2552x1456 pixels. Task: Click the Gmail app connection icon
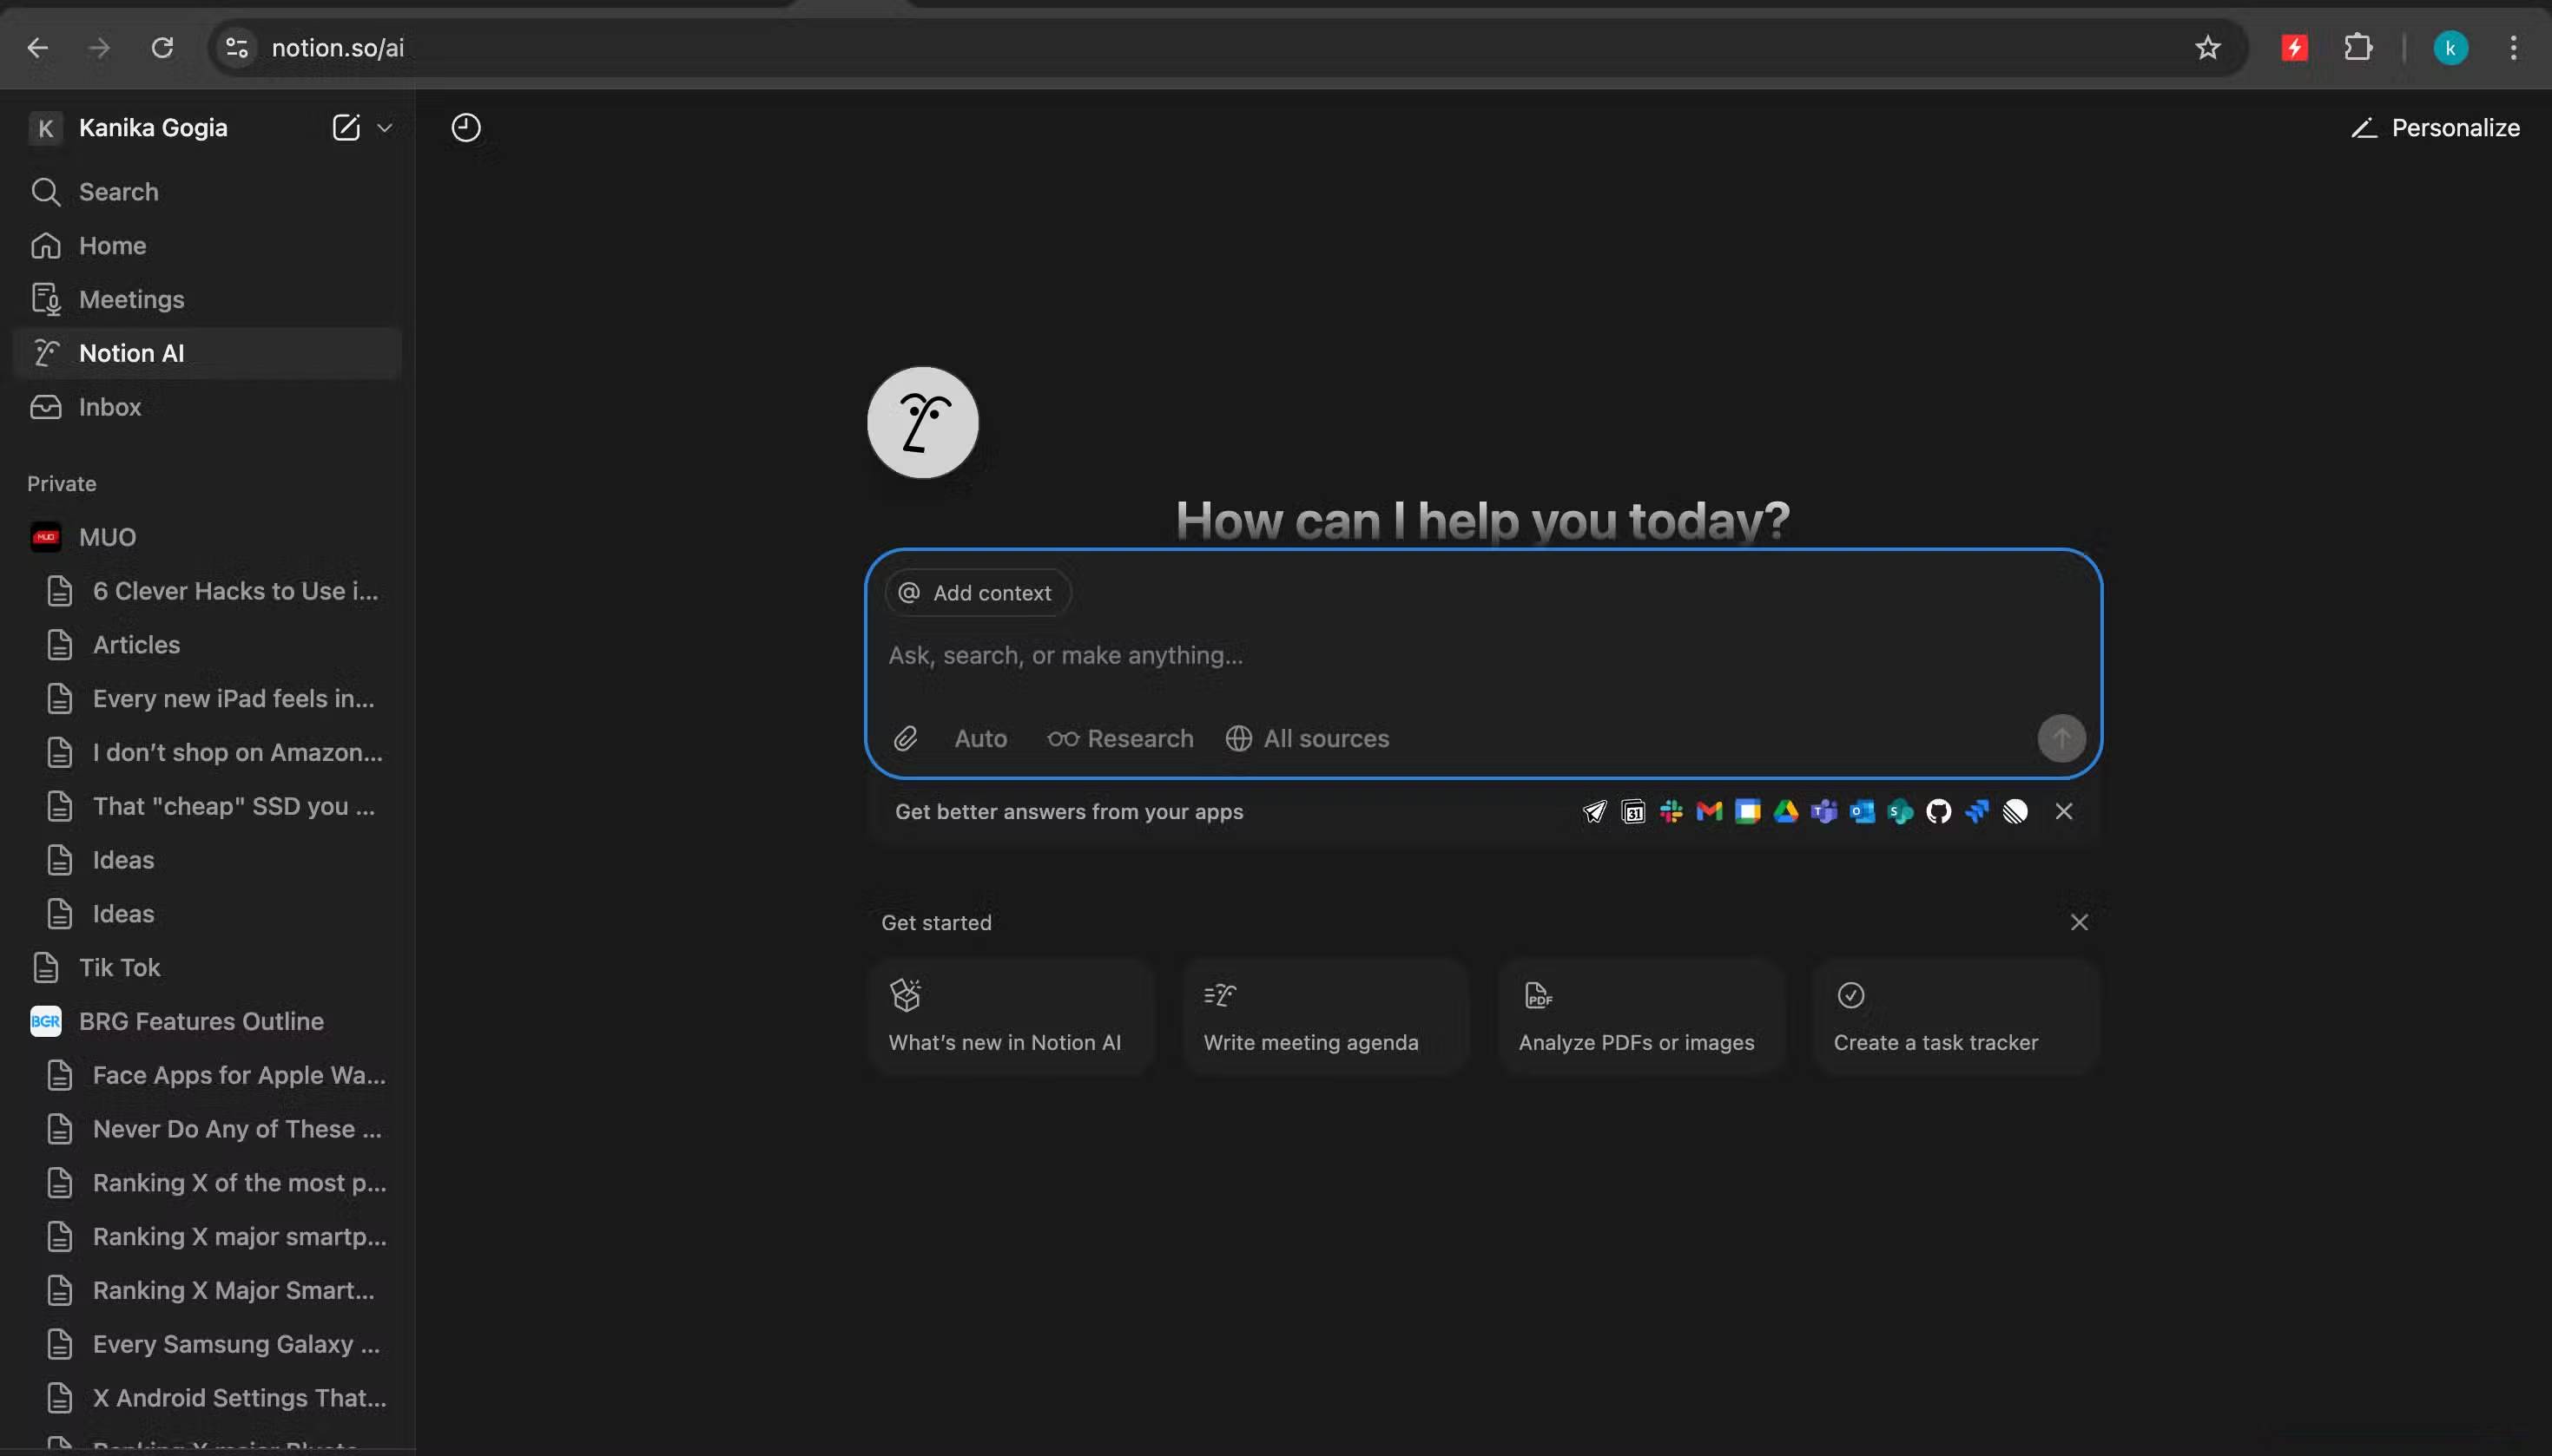tap(1710, 812)
